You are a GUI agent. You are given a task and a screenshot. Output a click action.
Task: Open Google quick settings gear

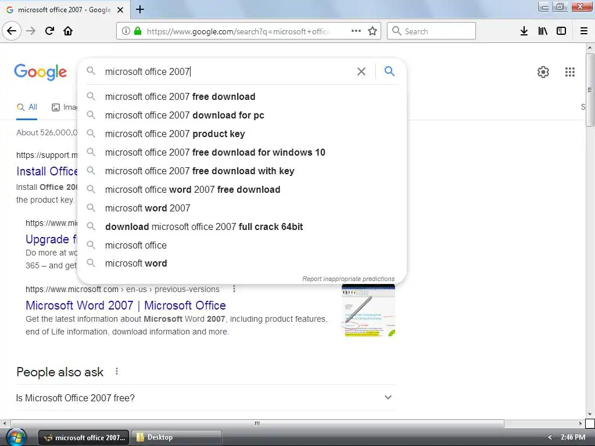(543, 71)
